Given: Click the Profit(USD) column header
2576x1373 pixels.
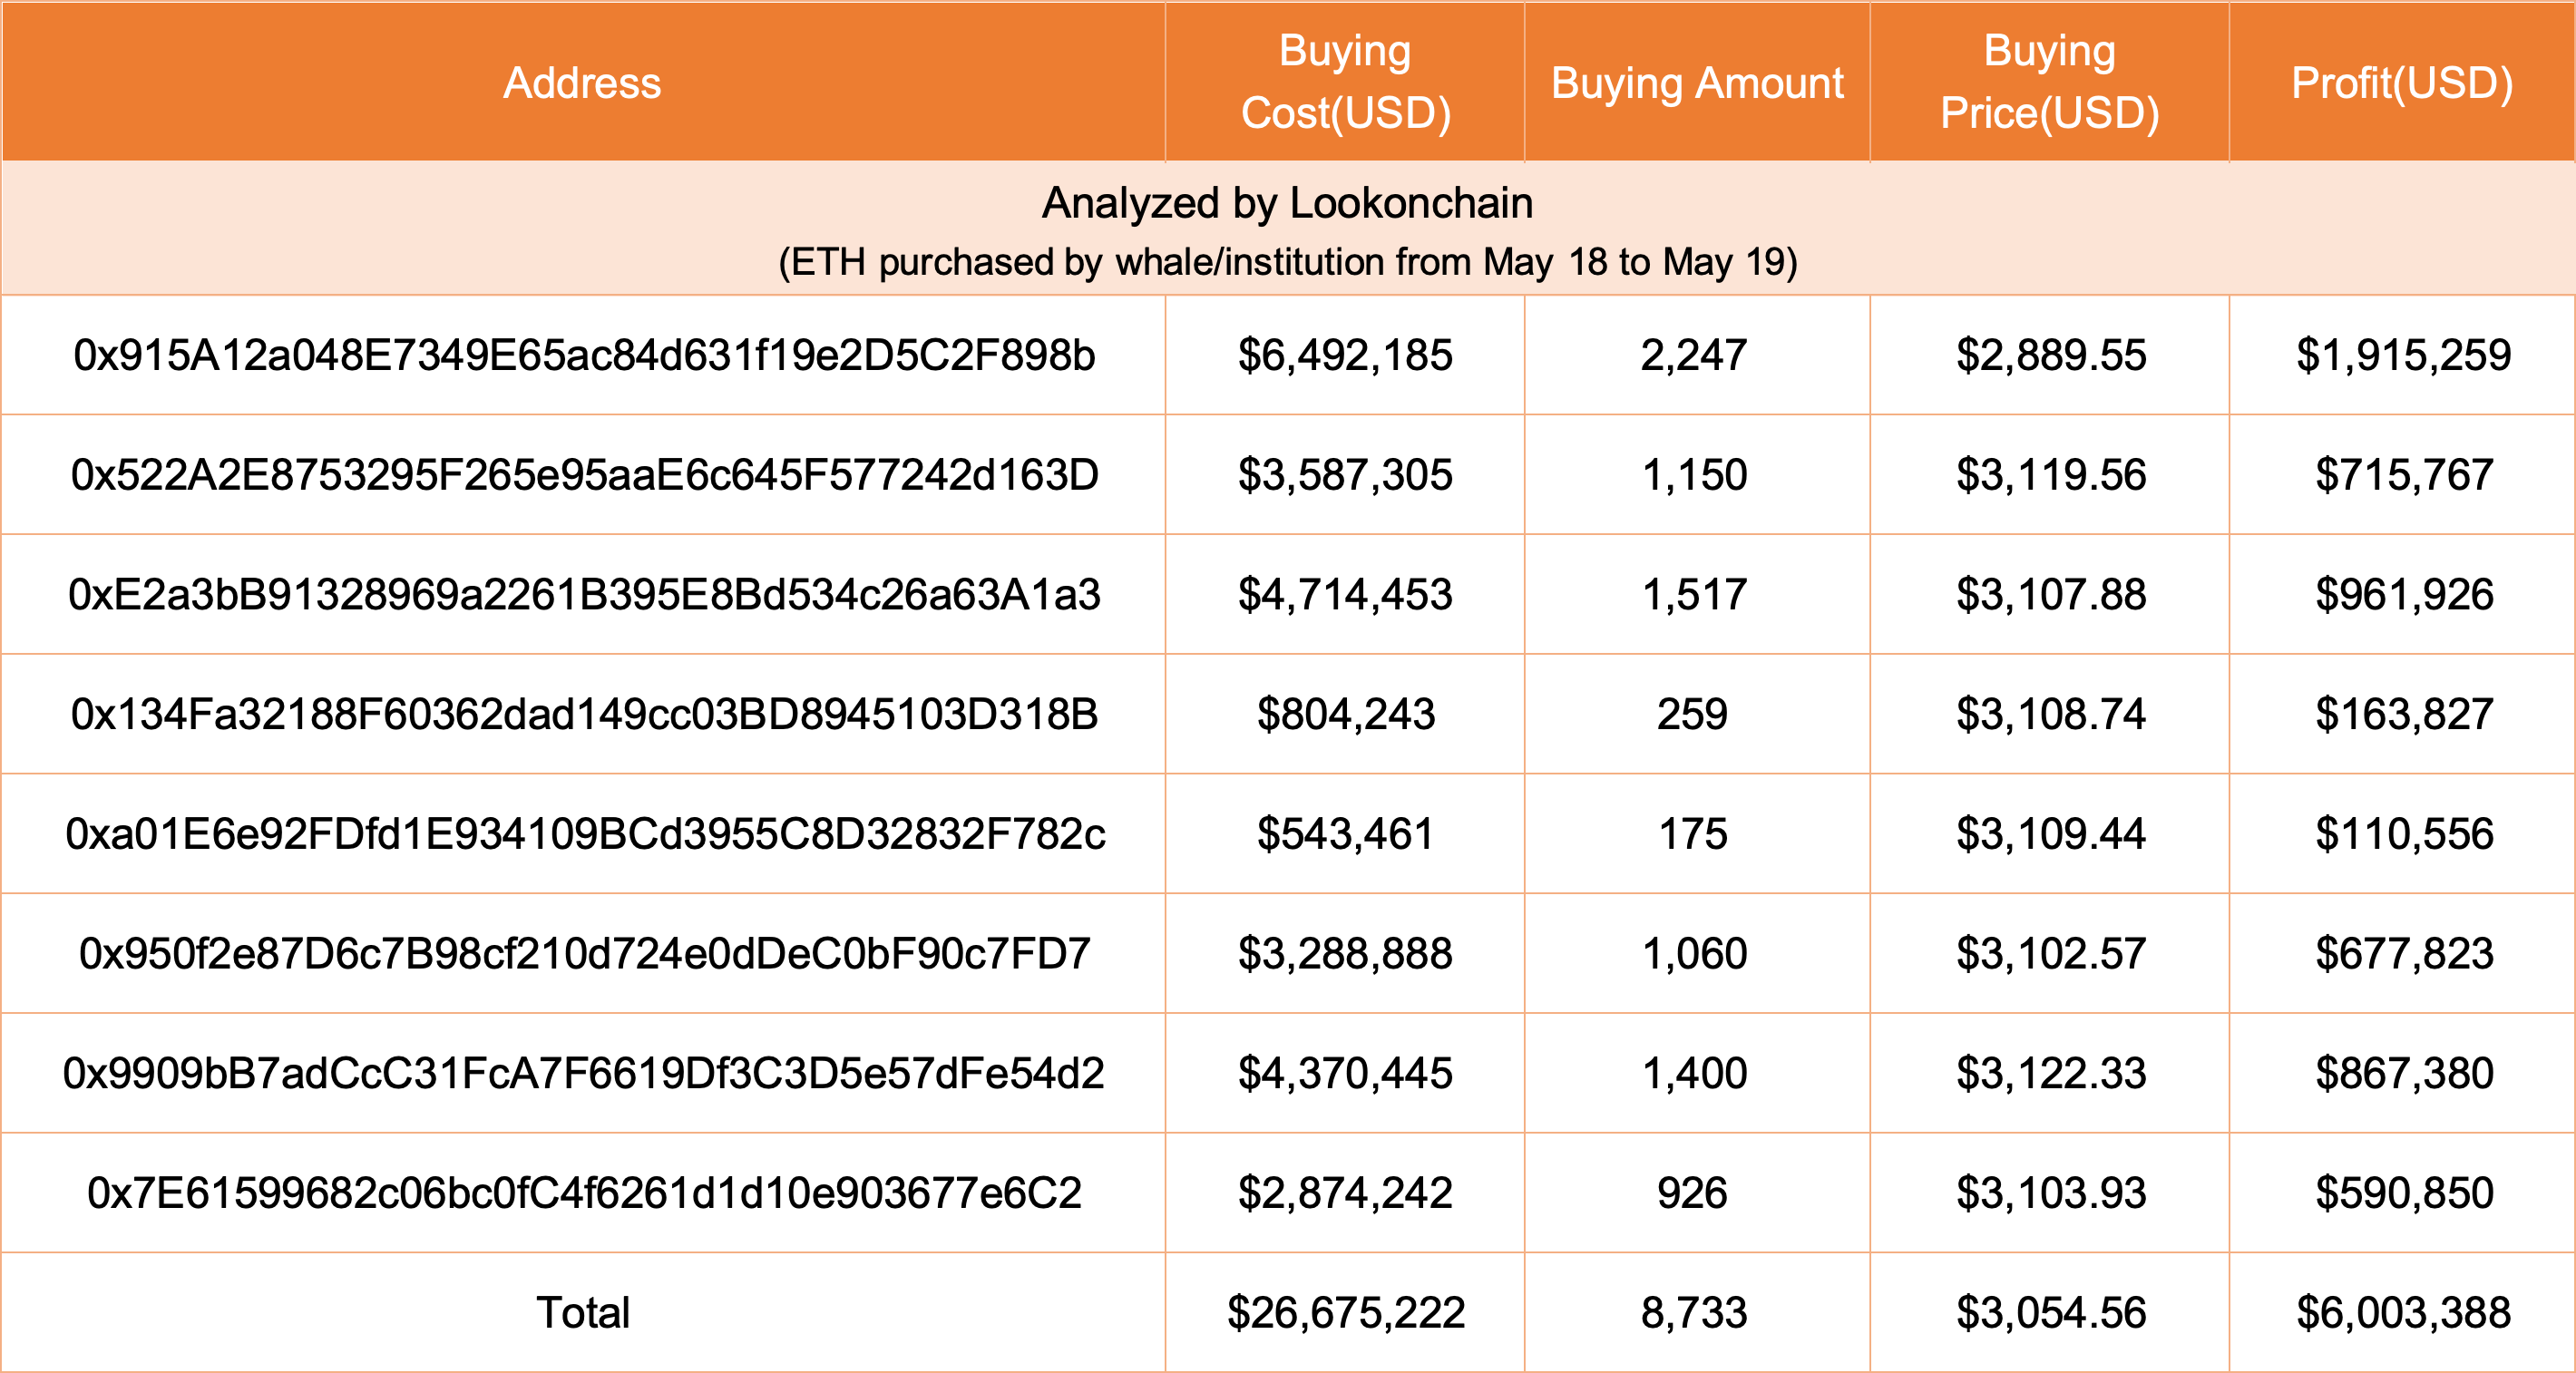Looking at the screenshot, I should (2402, 83).
